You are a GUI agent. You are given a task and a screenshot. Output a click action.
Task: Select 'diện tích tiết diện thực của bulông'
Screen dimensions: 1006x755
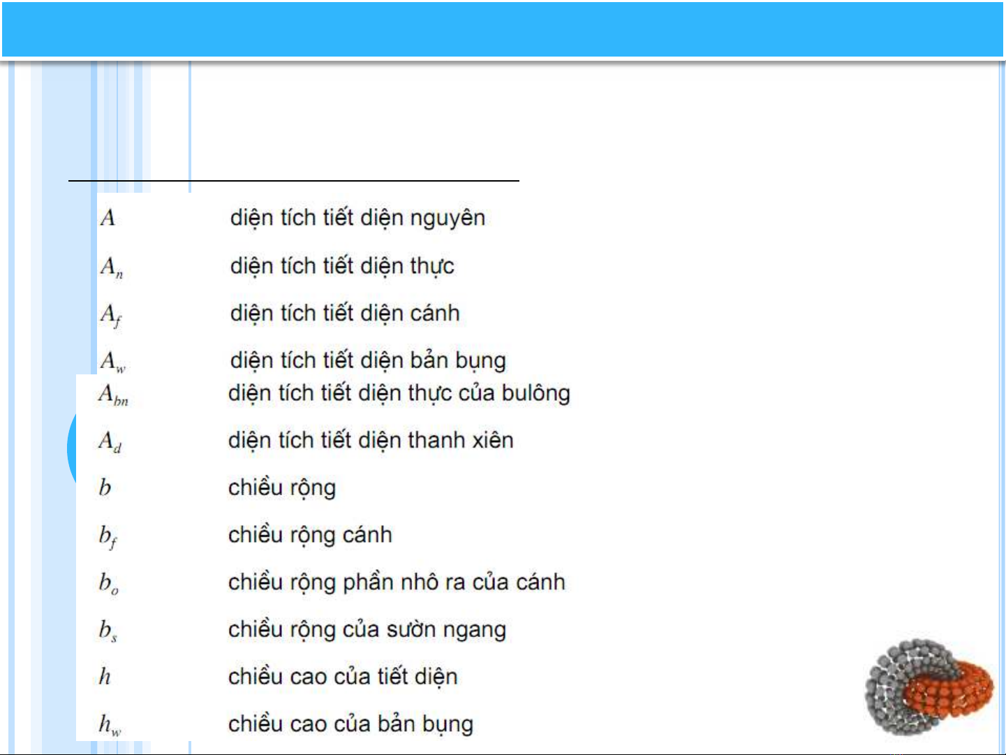(x=399, y=394)
